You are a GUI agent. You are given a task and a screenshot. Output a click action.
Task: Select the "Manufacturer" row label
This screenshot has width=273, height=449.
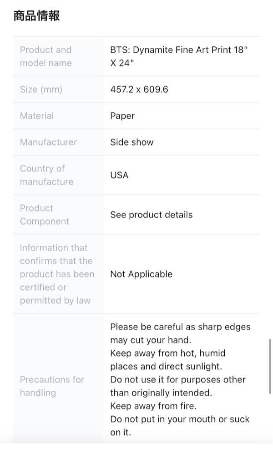(48, 142)
